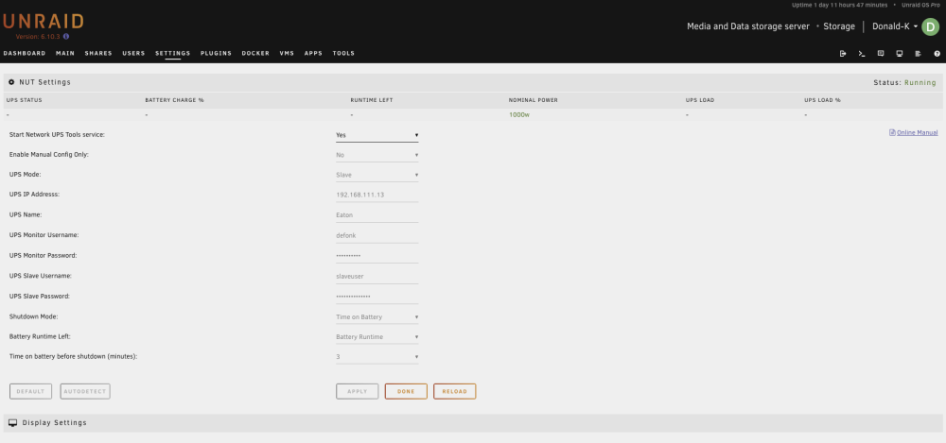Click the Reload button
The width and height of the screenshot is (946, 443).
tap(454, 391)
